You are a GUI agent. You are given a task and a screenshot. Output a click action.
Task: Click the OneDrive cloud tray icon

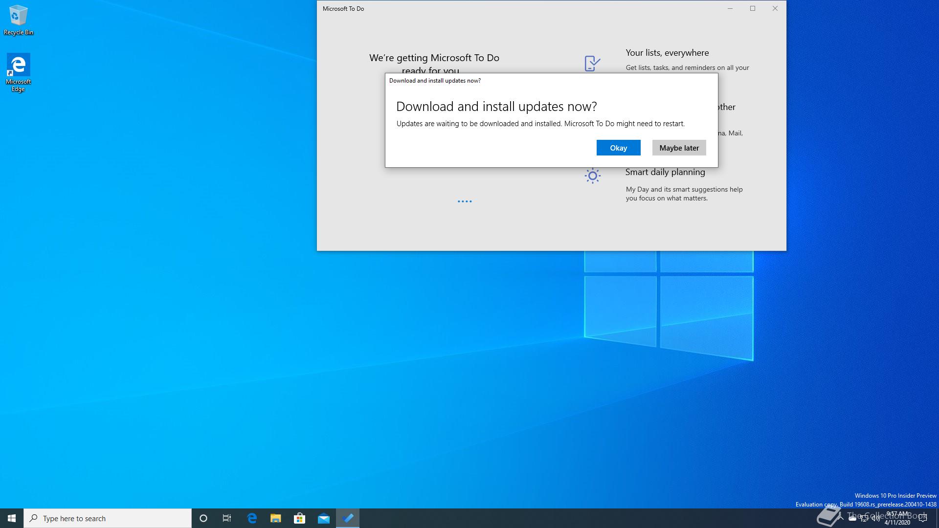(852, 518)
